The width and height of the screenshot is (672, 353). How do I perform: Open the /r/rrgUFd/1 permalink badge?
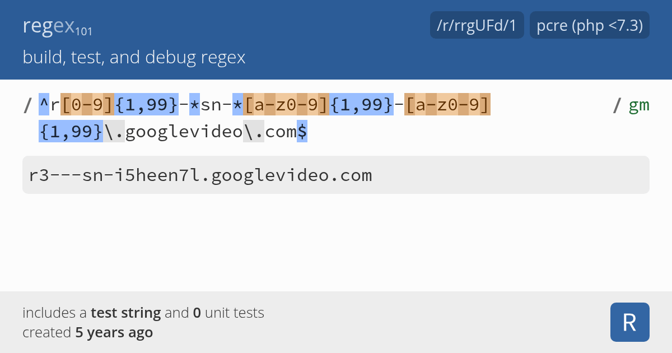coord(477,25)
